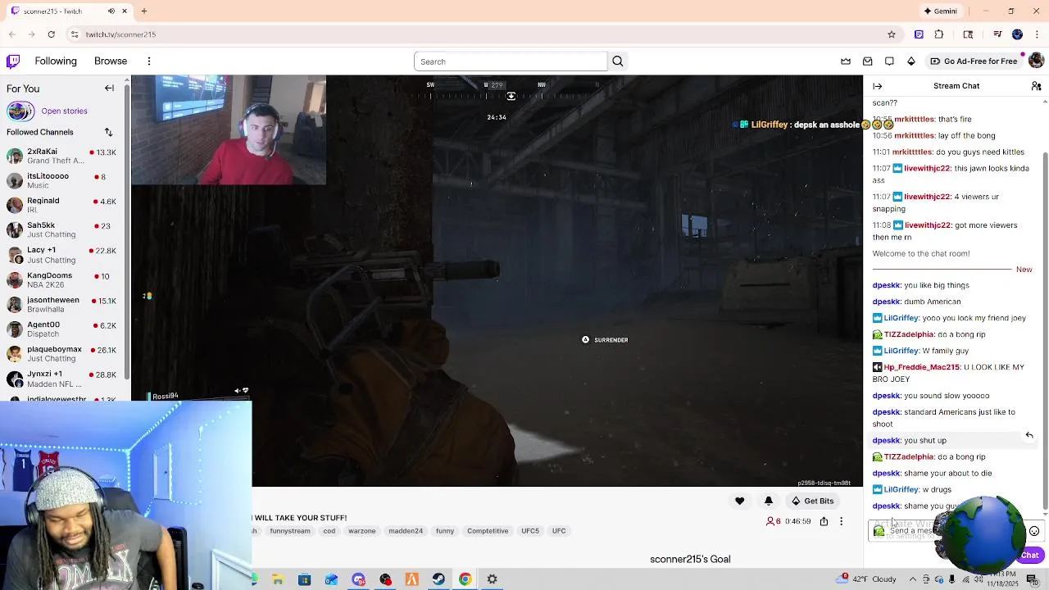
Task: Collapse the For You sidebar
Action: tap(109, 88)
